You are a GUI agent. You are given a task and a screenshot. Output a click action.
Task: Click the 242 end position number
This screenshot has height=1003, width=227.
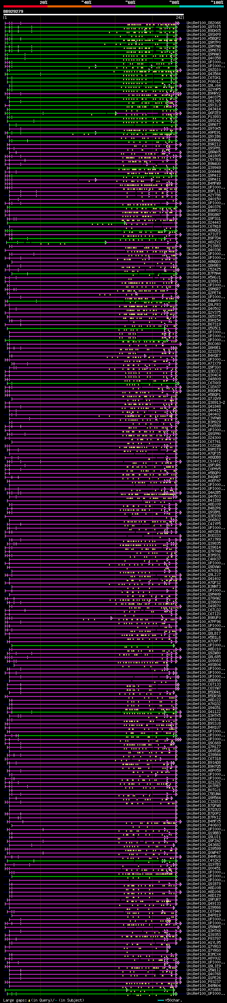[179, 17]
